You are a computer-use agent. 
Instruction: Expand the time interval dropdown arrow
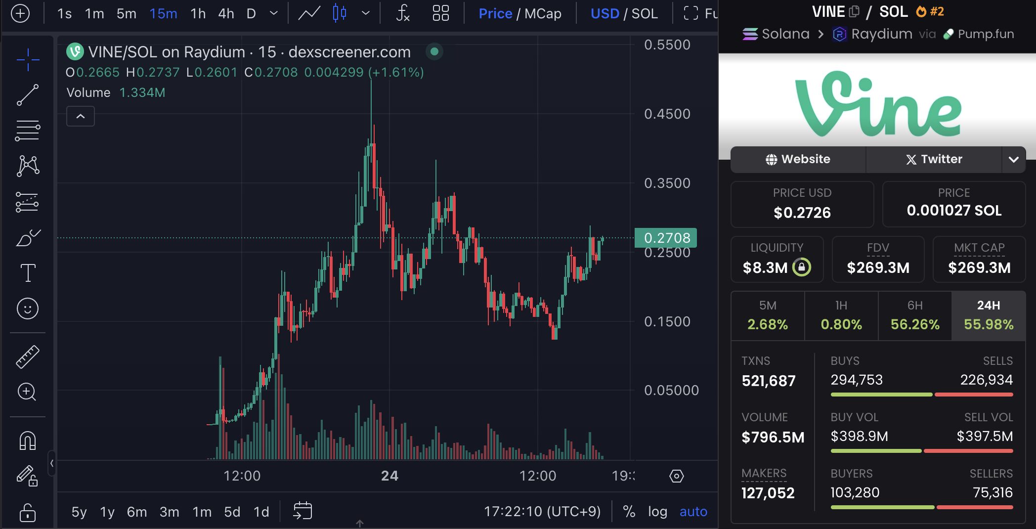point(274,13)
